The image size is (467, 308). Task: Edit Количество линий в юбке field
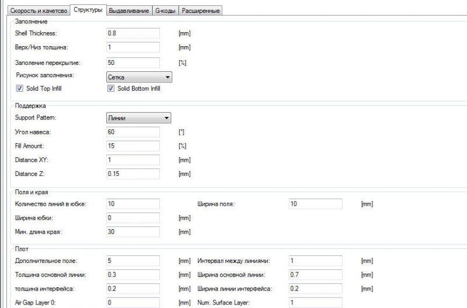(x=133, y=203)
